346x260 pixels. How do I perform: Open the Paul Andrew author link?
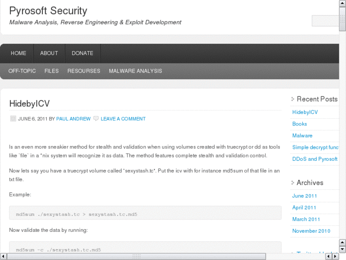pos(73,119)
